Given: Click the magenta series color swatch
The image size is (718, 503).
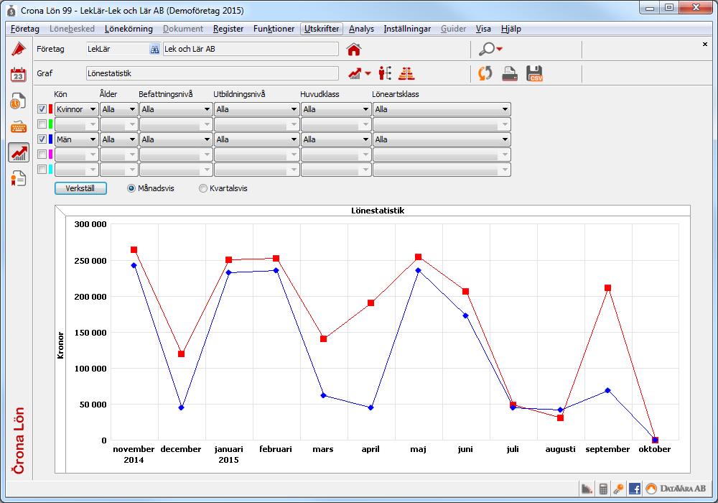Looking at the screenshot, I should [50, 154].
